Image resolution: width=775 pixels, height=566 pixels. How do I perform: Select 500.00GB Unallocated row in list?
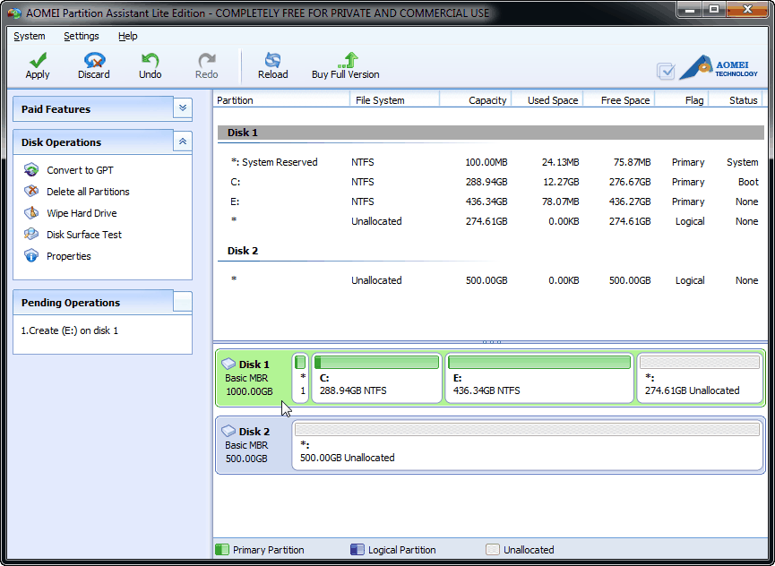pos(491,280)
